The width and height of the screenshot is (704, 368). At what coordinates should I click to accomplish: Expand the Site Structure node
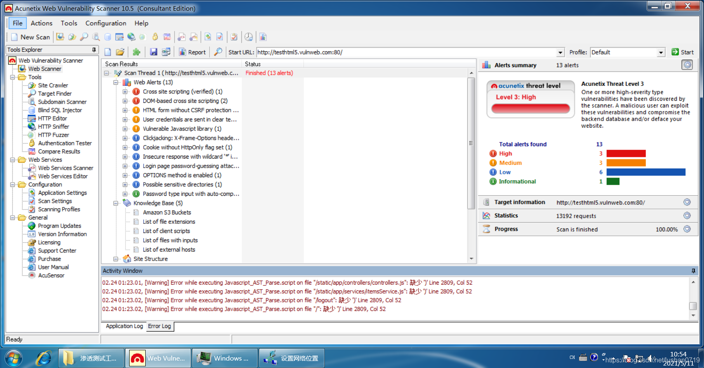point(116,259)
